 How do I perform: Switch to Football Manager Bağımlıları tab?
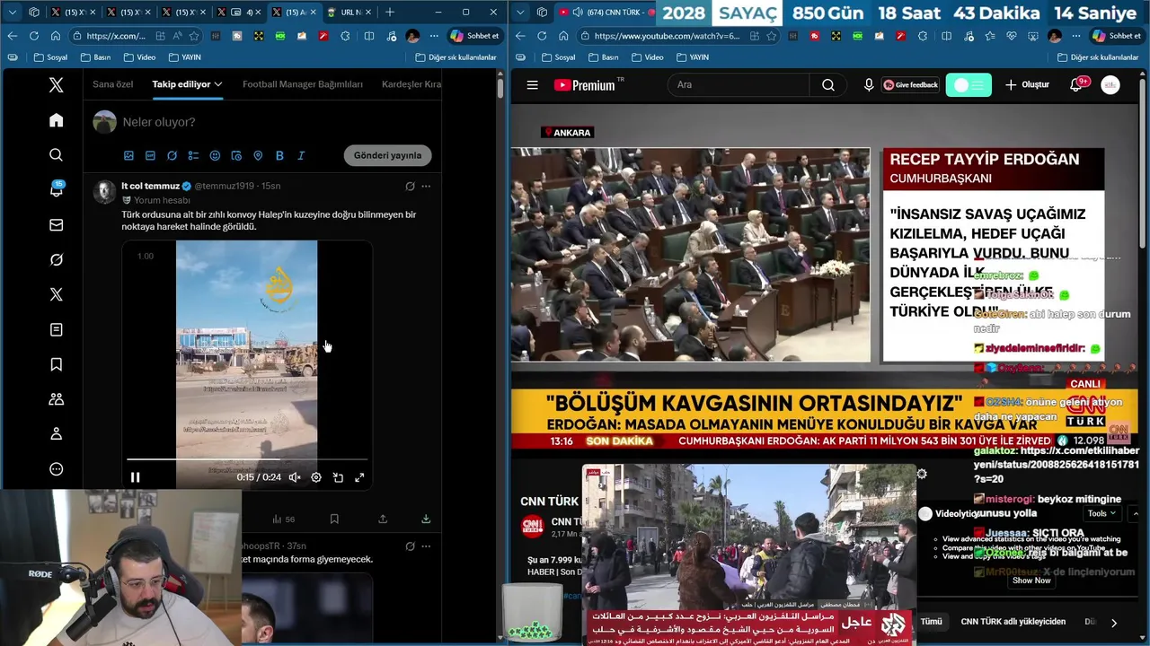click(x=303, y=84)
